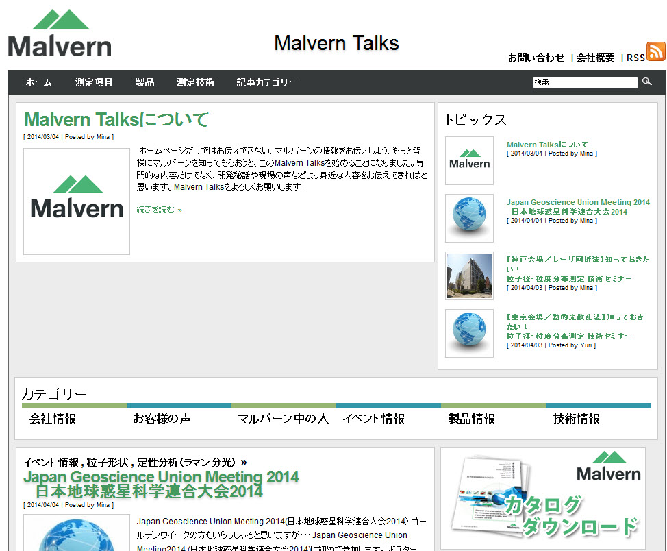
Task: Click the building photo thumbnail for 神戸会場
Action: point(469,275)
